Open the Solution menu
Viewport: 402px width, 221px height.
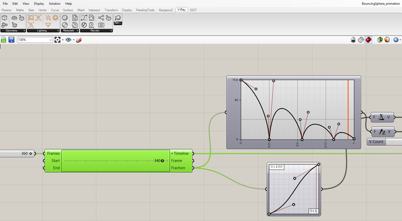pyautogui.click(x=55, y=3)
